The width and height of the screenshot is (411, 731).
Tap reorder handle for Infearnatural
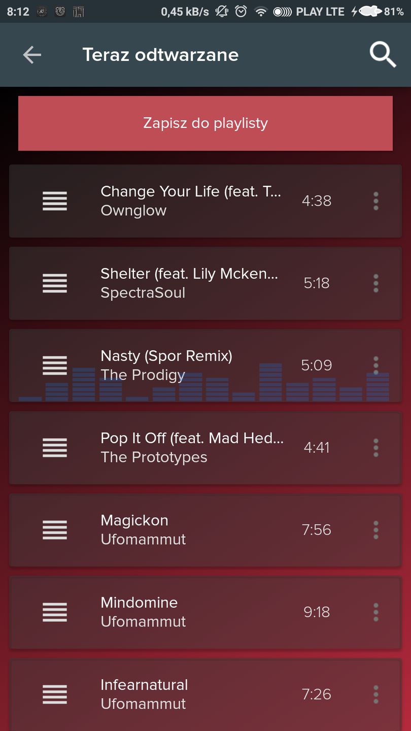tap(55, 694)
